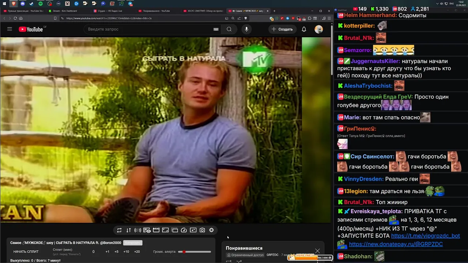Viewport: 468px width, 263px height.
Task: Open YouTube notifications bell
Action: pos(304,29)
